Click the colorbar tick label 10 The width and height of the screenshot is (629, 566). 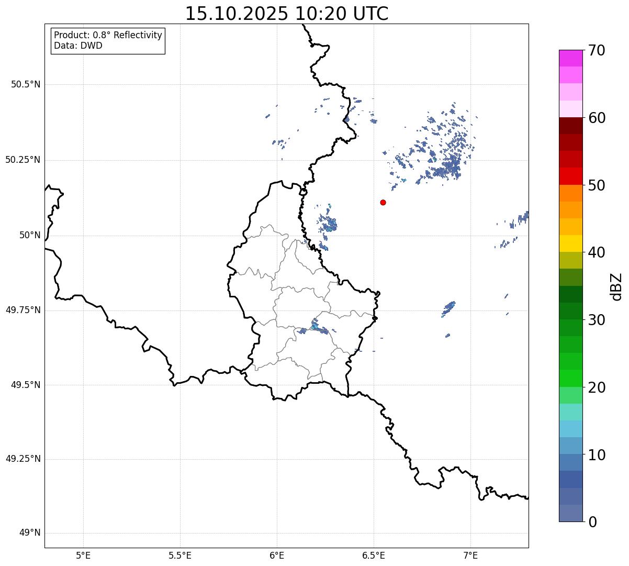pos(597,455)
